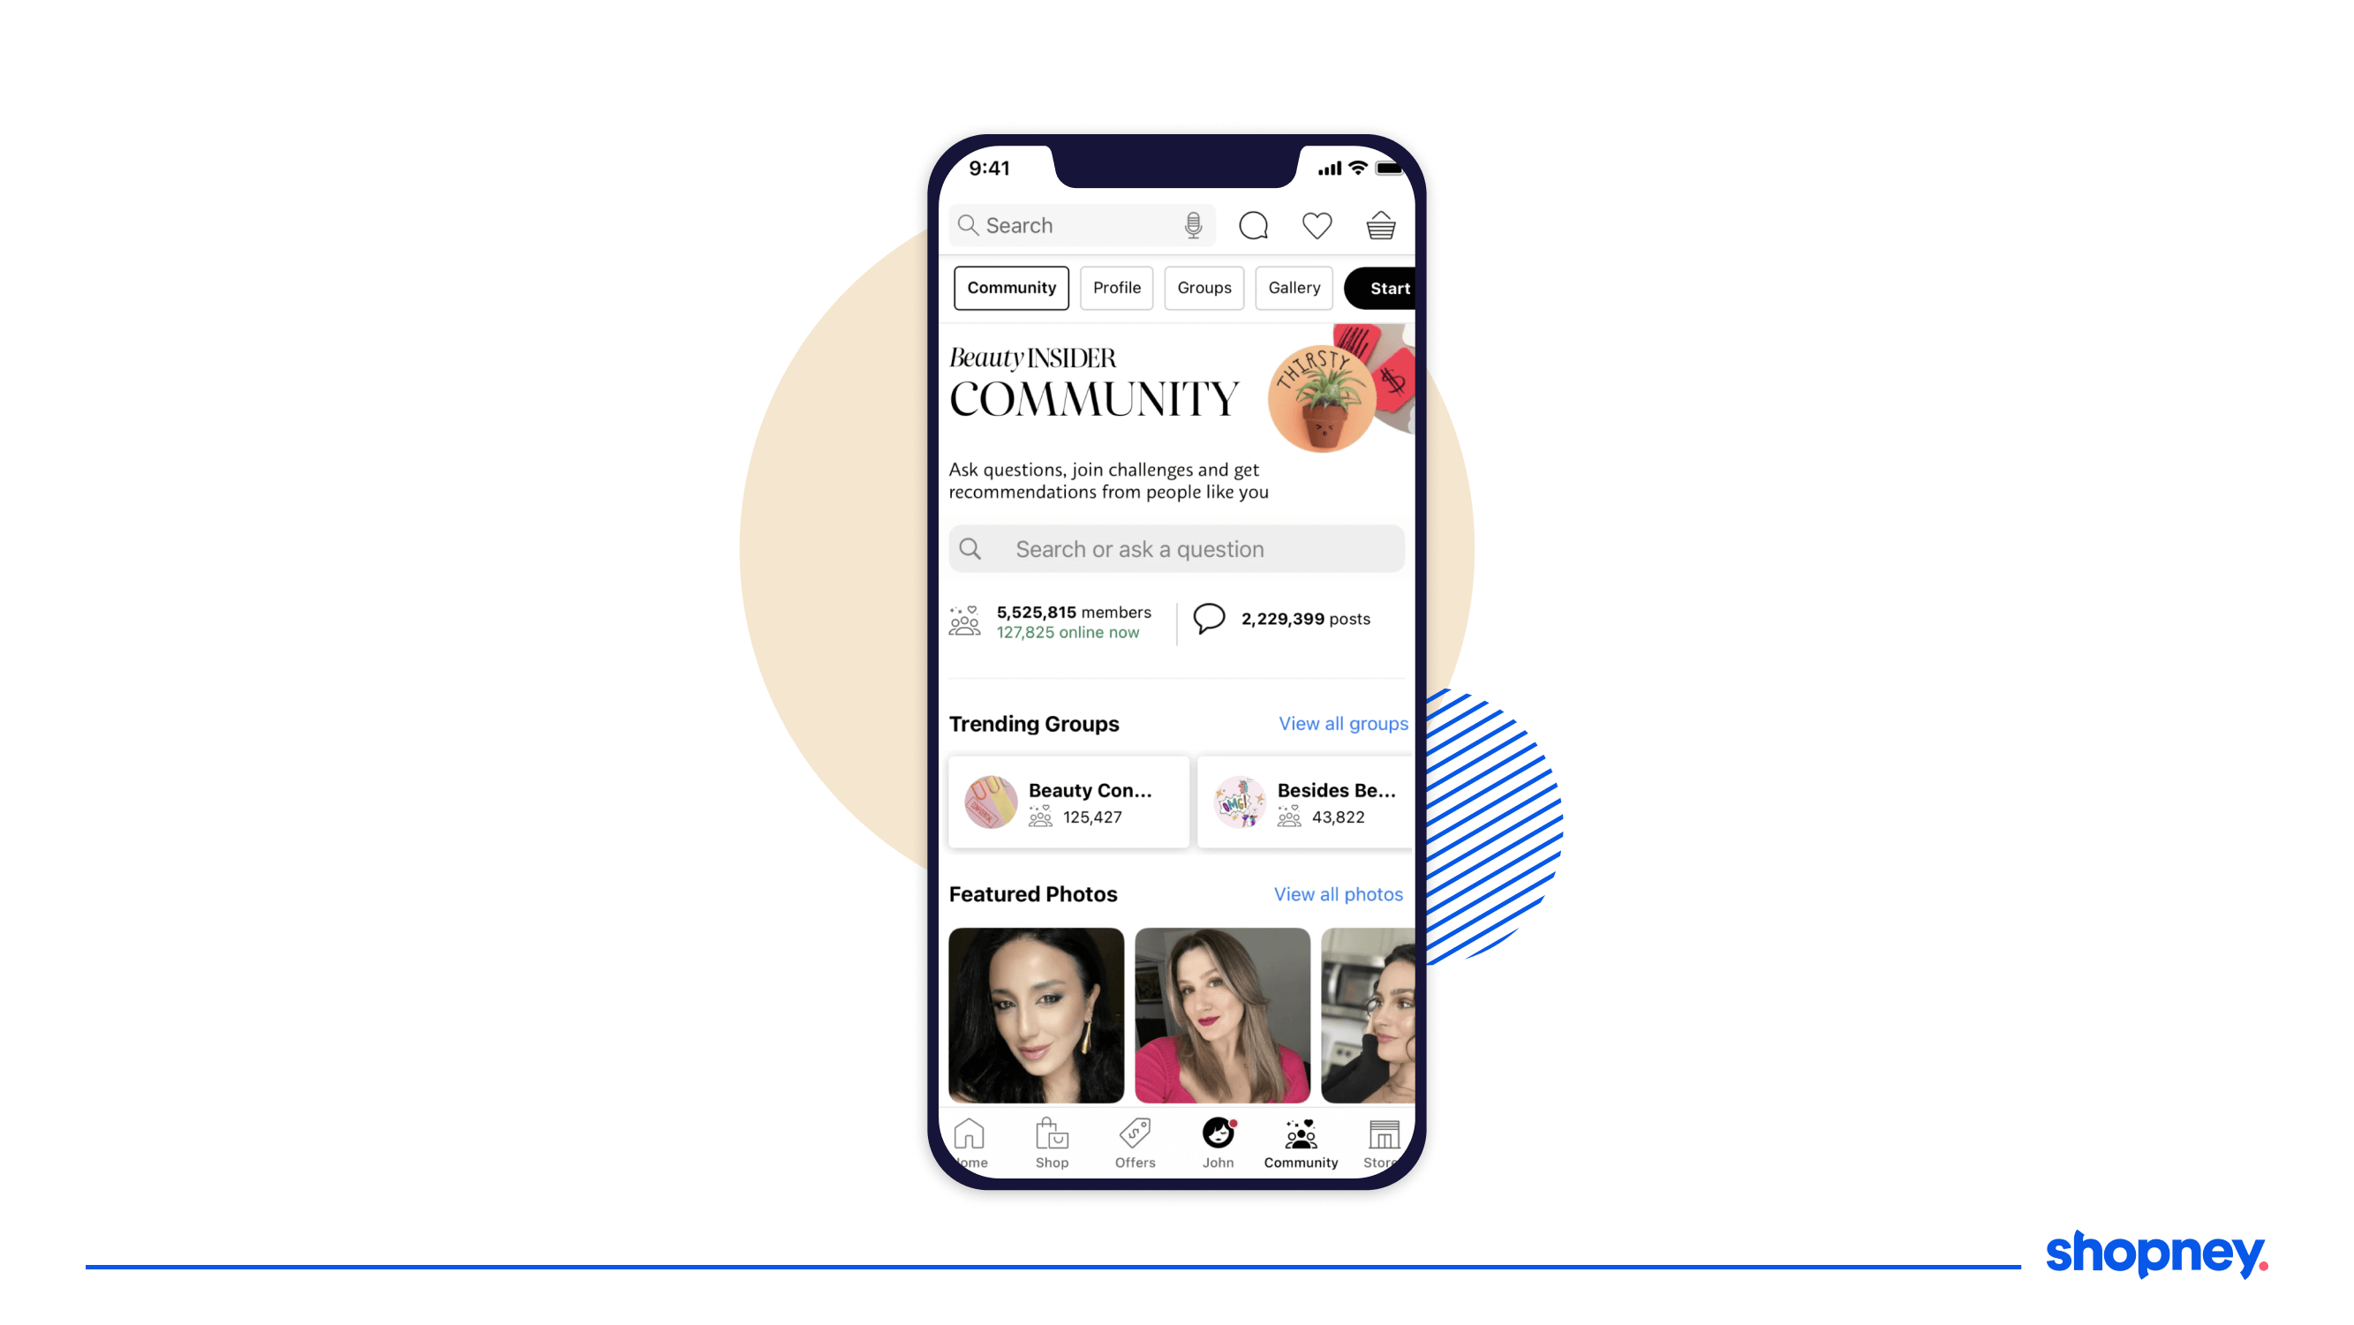This screenshot has height=1325, width=2354.
Task: Tap the Gallery tab
Action: tap(1295, 288)
